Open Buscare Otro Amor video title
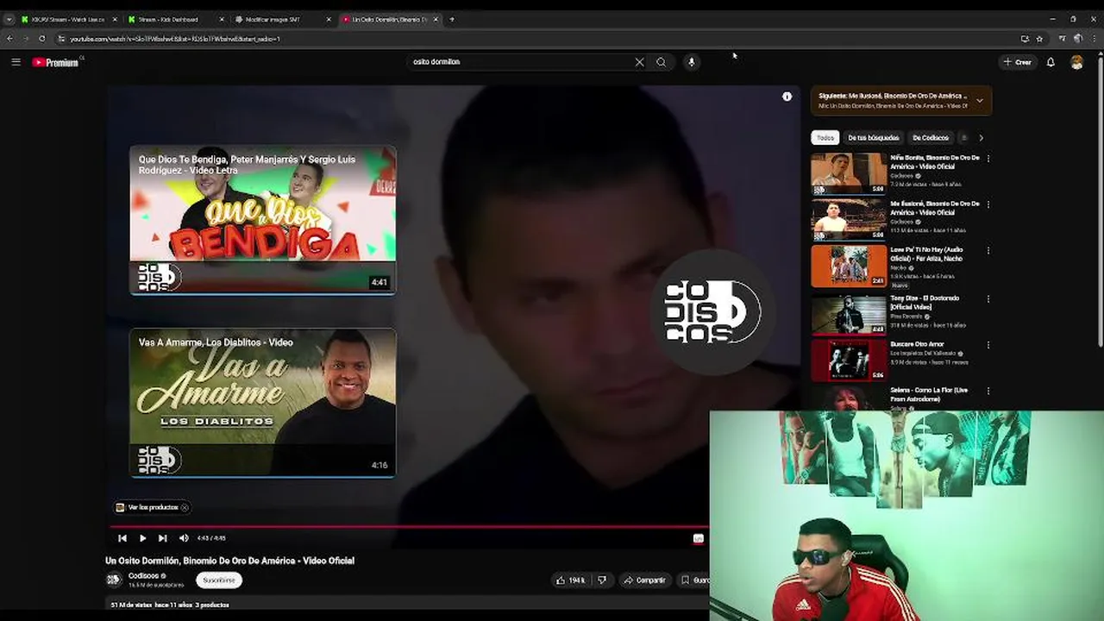This screenshot has width=1104, height=621. 917,344
